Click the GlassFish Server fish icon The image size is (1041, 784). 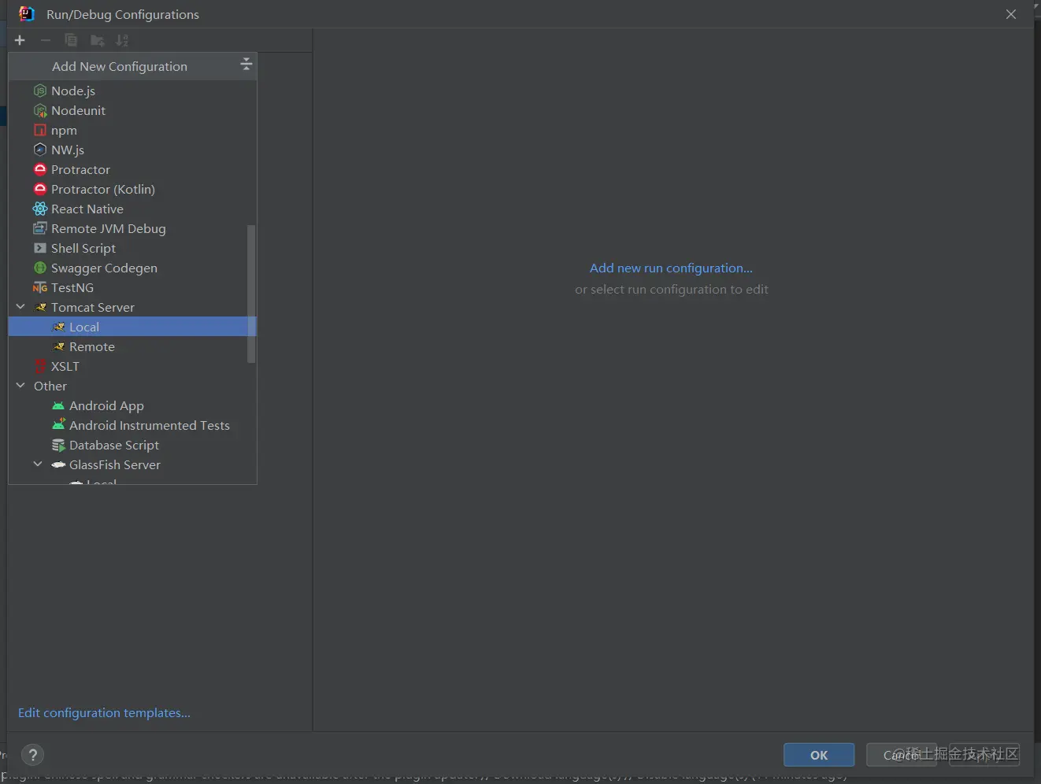pyautogui.click(x=58, y=464)
